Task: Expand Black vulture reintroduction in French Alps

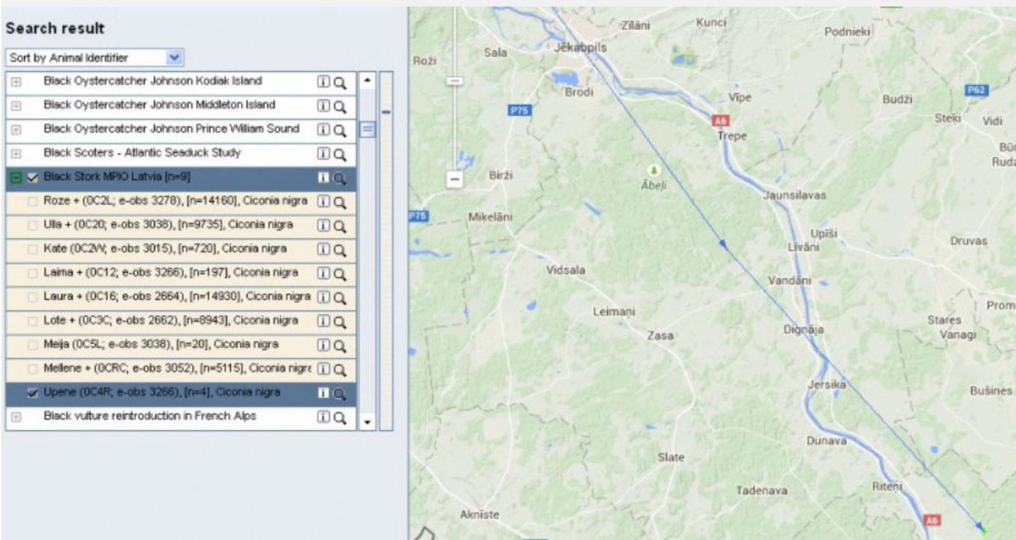Action: 15,417
